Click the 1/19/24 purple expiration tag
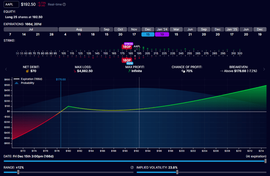This screenshot has height=176, width=270. (128, 44)
